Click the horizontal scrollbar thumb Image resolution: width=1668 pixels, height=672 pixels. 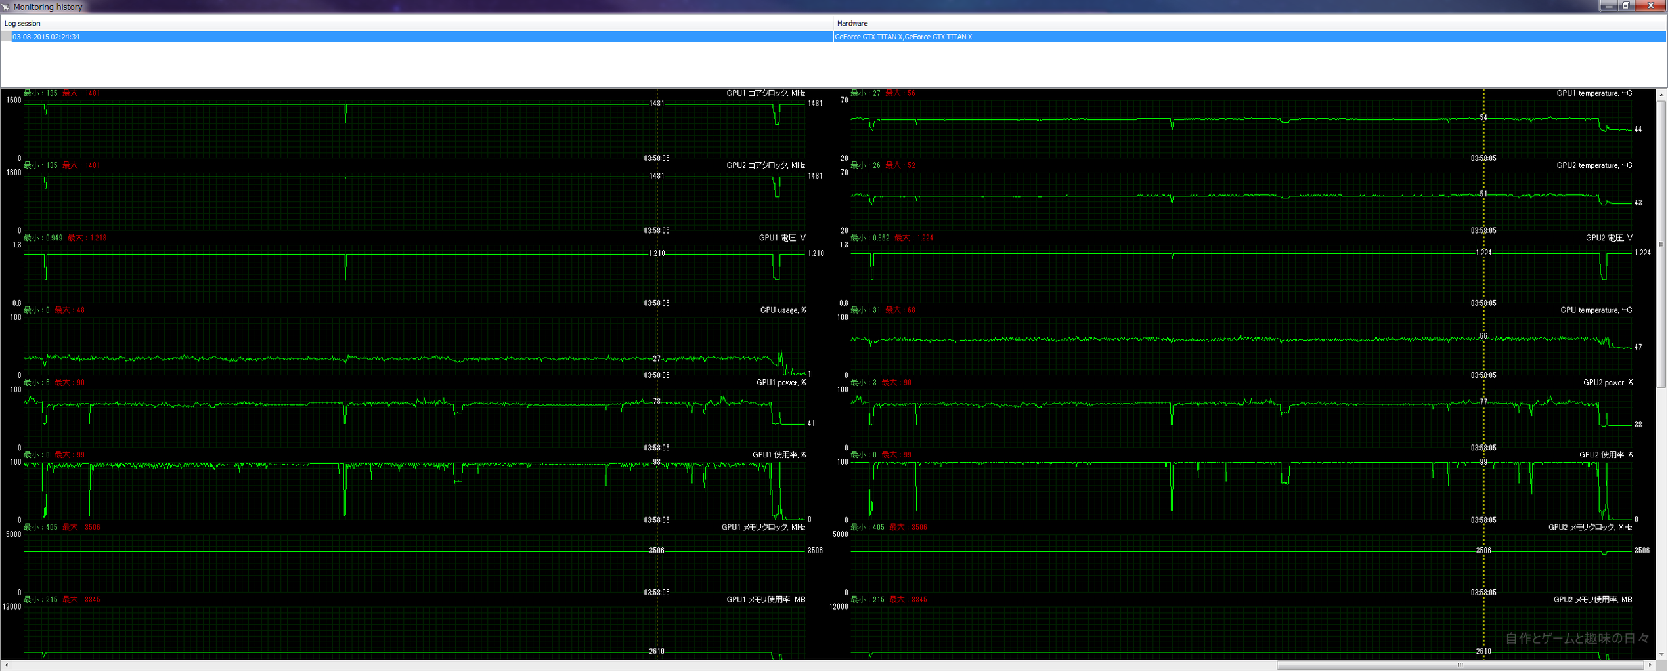click(x=1459, y=665)
